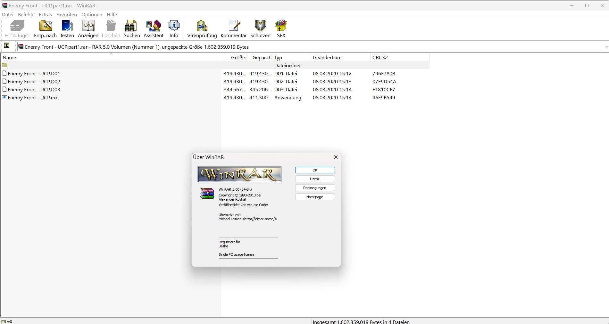Viewport: 609px width, 324px height.
Task: Sort by Geändert am column header
Action: point(340,57)
